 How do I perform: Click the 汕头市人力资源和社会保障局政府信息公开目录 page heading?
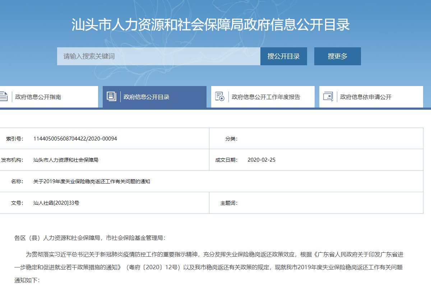(x=210, y=25)
